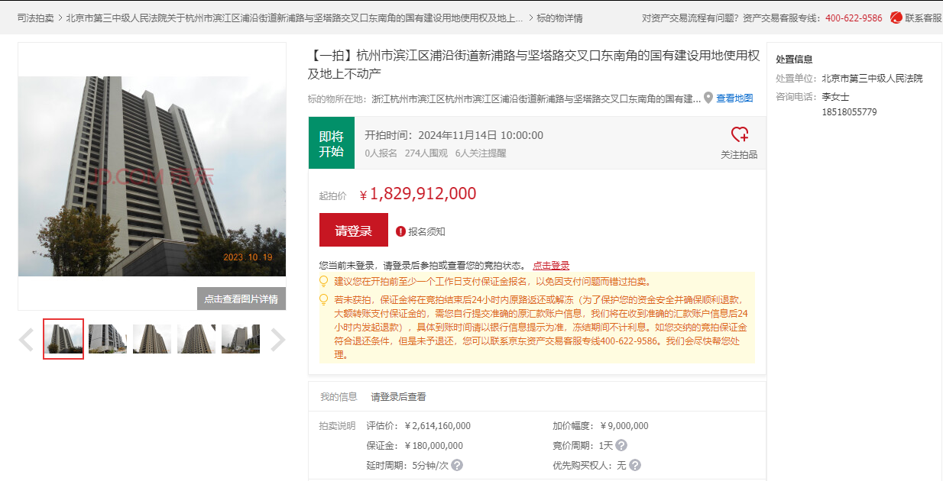
Task: Click the map pin location icon
Action: pyautogui.click(x=708, y=98)
